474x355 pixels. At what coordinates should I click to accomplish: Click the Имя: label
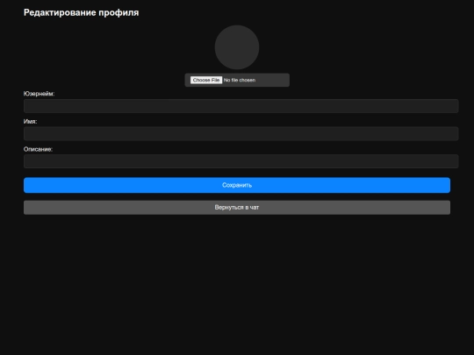pos(30,121)
